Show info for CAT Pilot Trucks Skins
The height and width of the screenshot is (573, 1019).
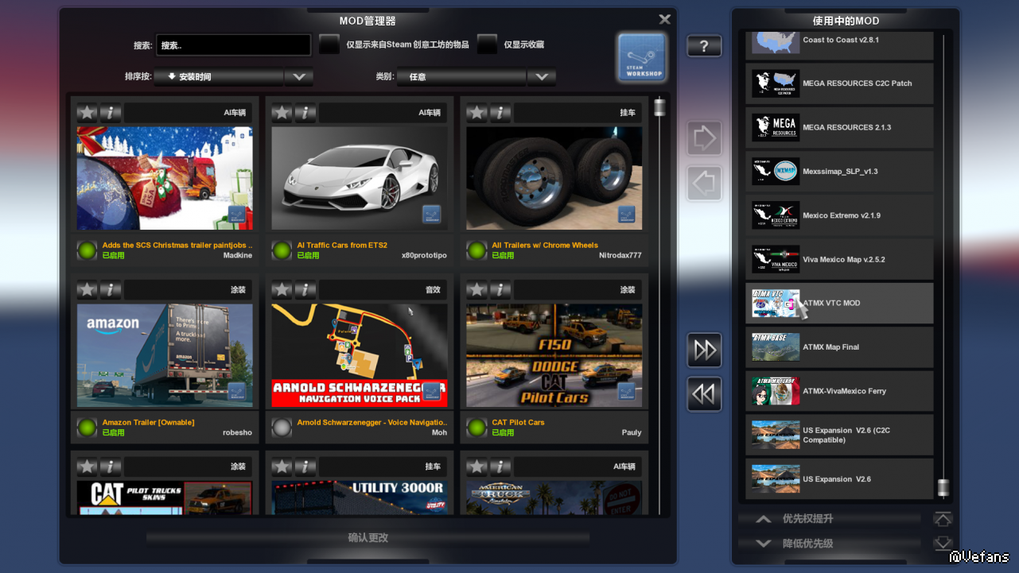[x=111, y=467]
